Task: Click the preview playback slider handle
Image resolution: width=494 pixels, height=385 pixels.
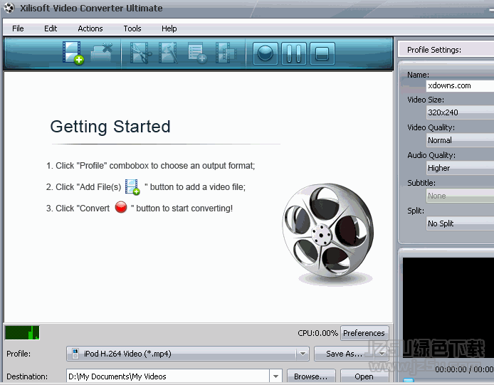Action: point(409,381)
